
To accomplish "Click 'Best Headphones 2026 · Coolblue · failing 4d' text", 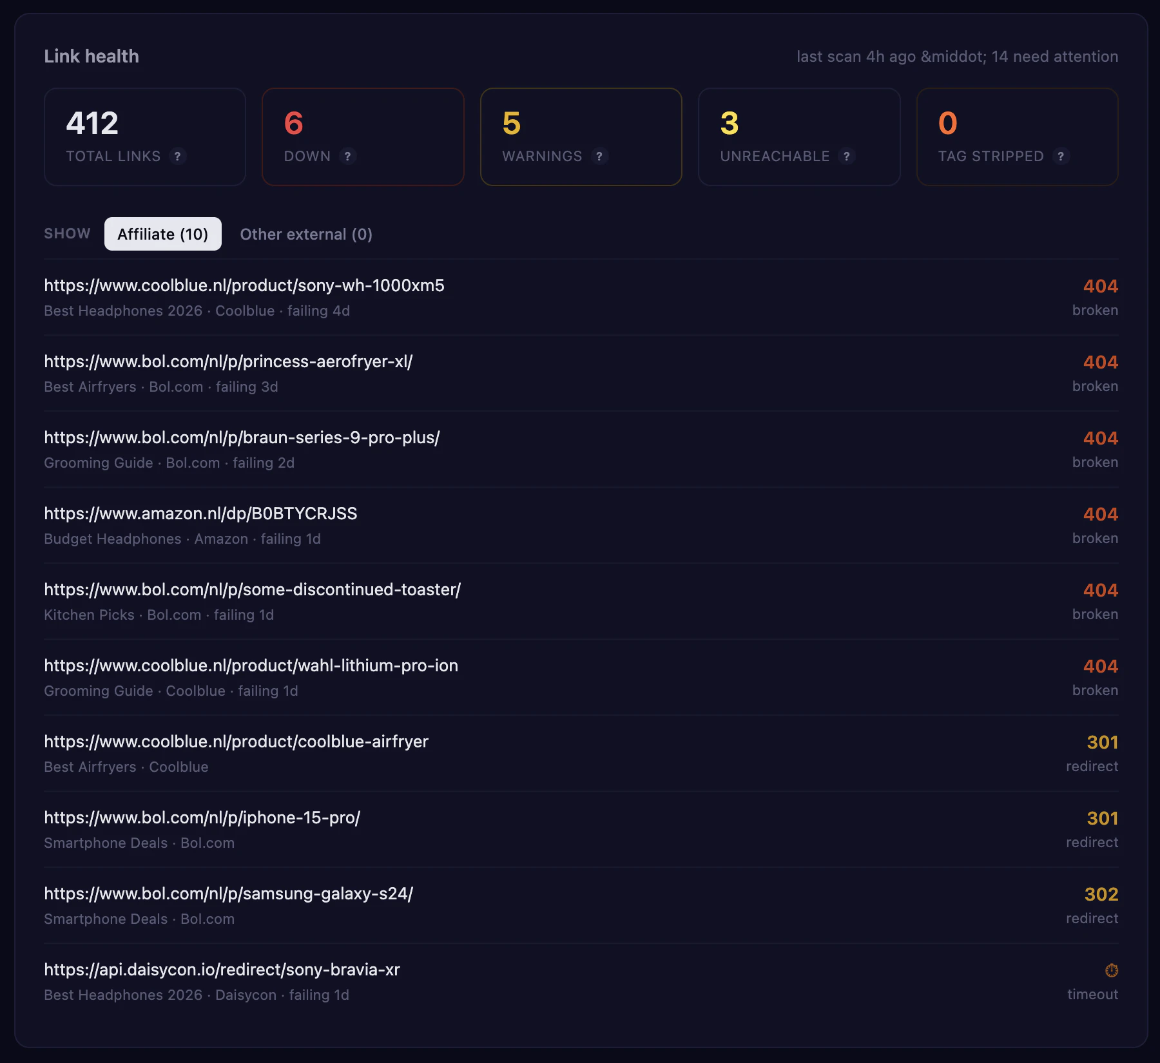I will pyautogui.click(x=197, y=311).
